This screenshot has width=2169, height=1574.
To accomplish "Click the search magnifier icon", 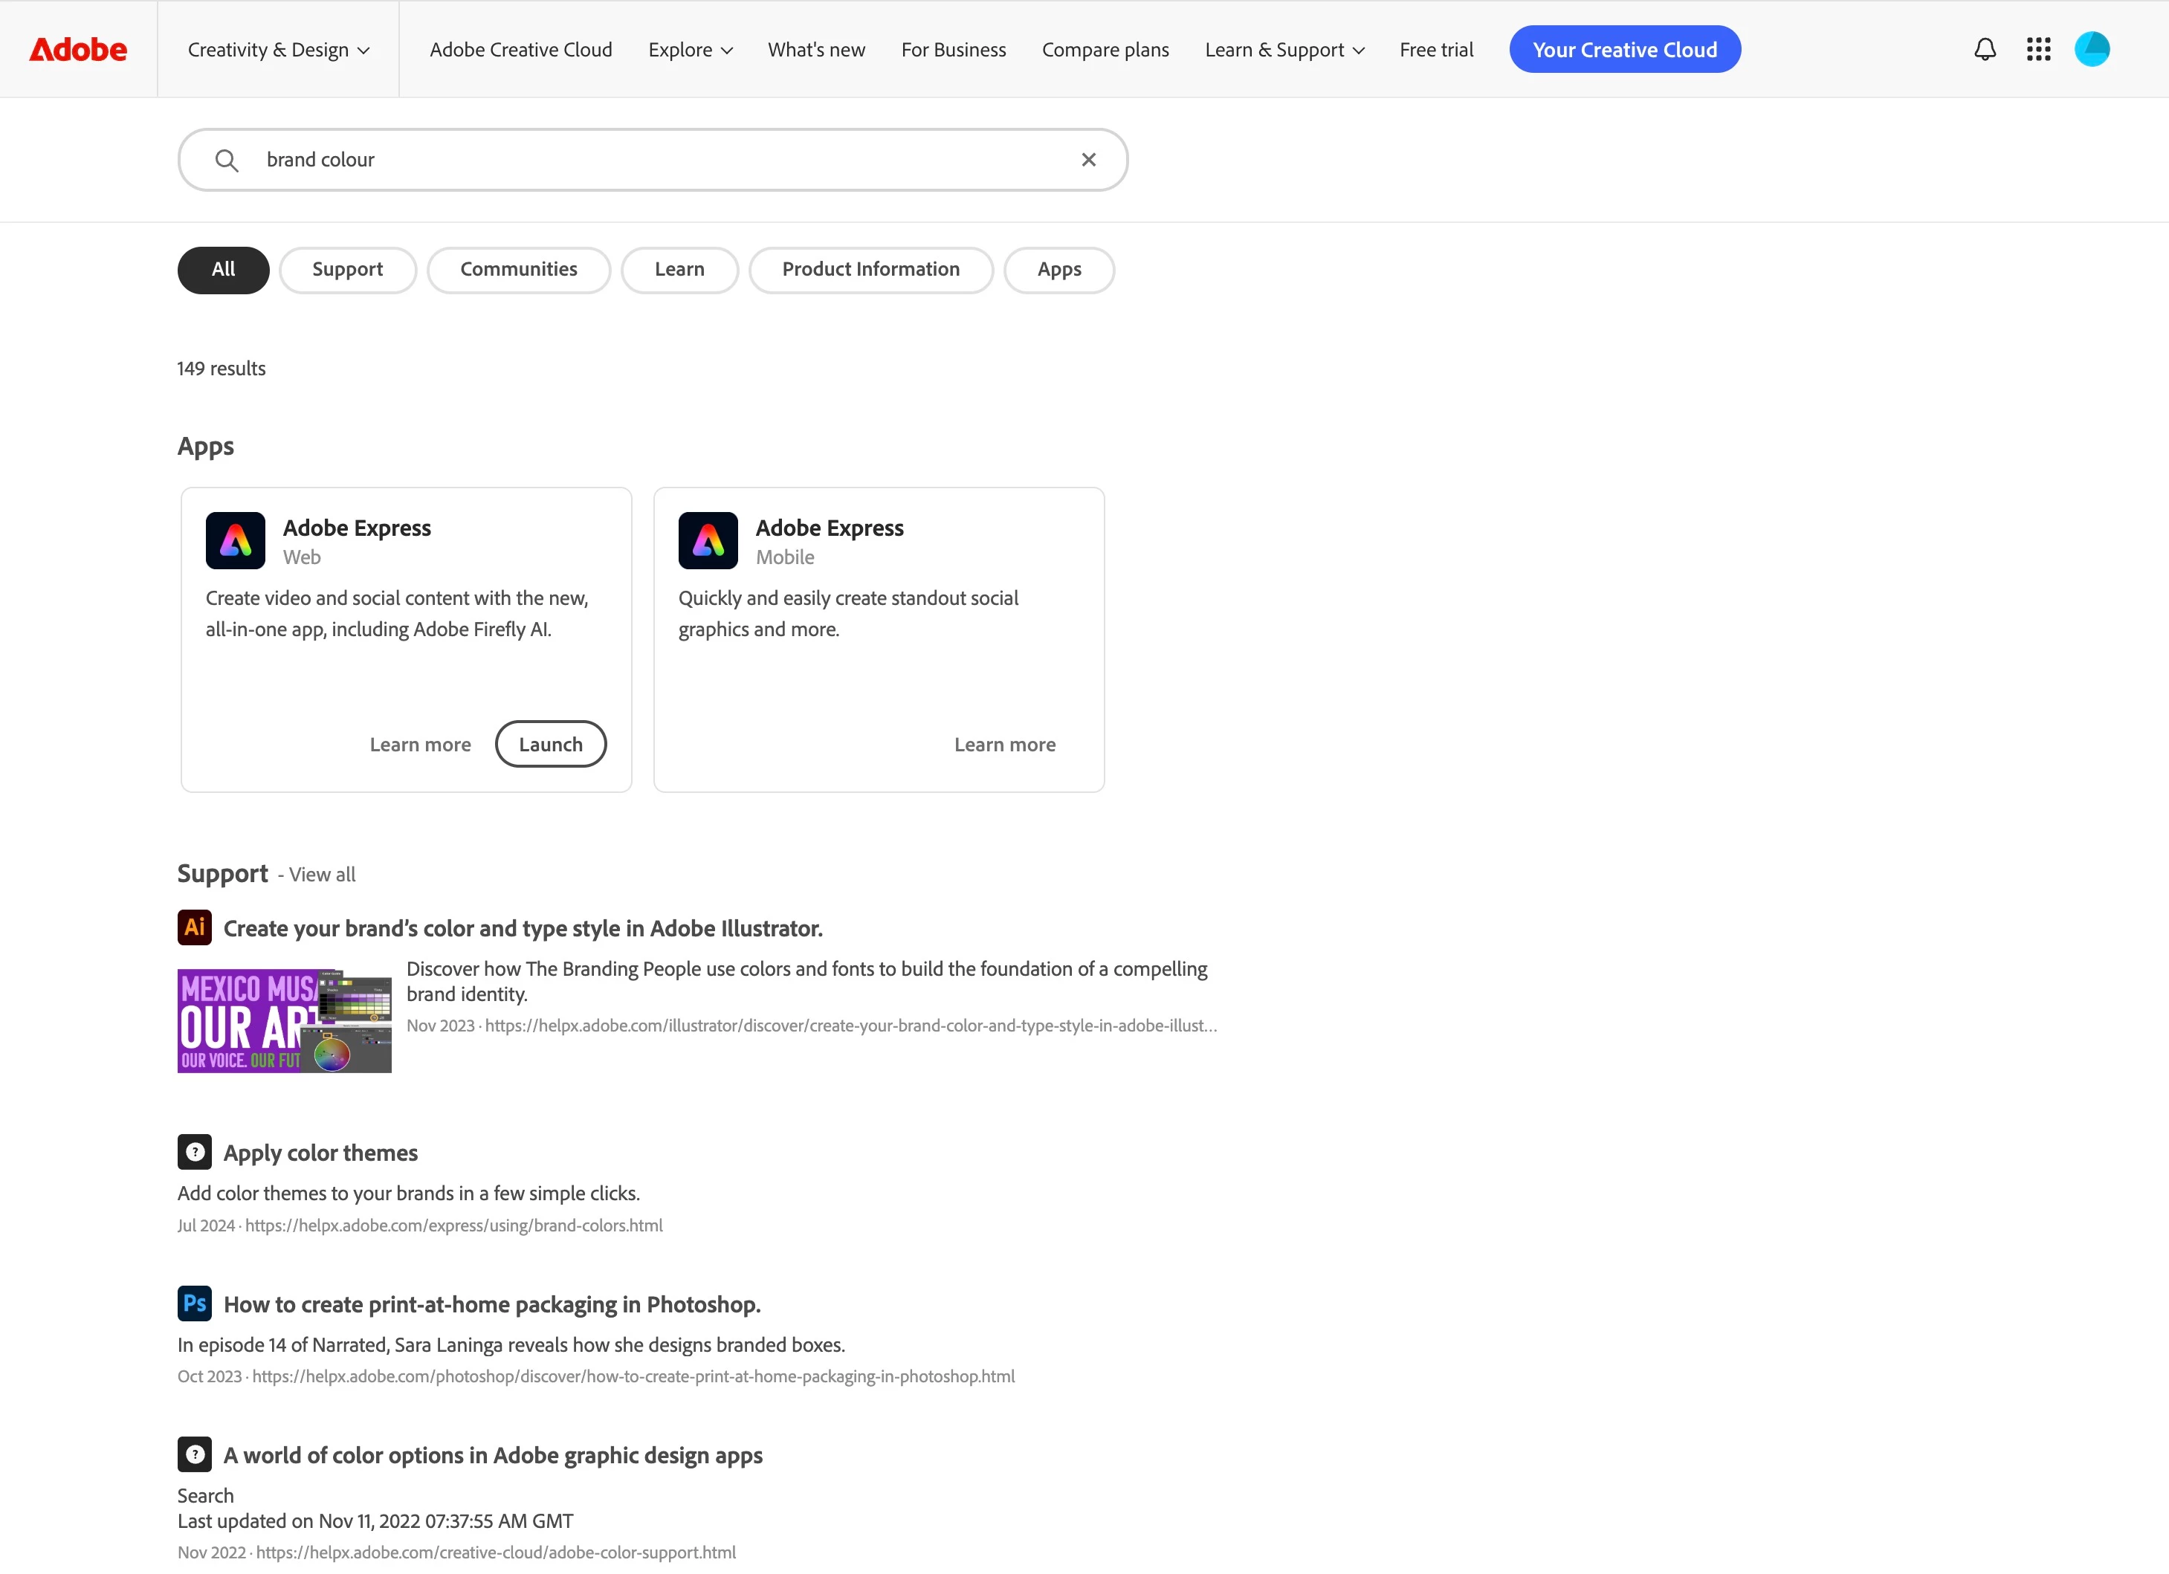I will click(x=227, y=160).
